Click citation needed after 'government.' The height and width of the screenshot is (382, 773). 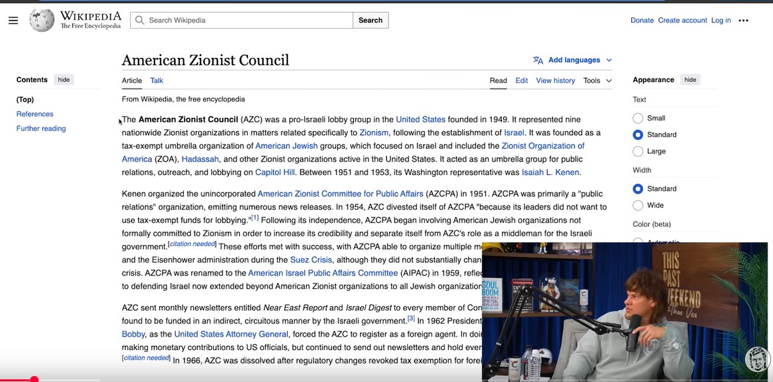point(193,244)
